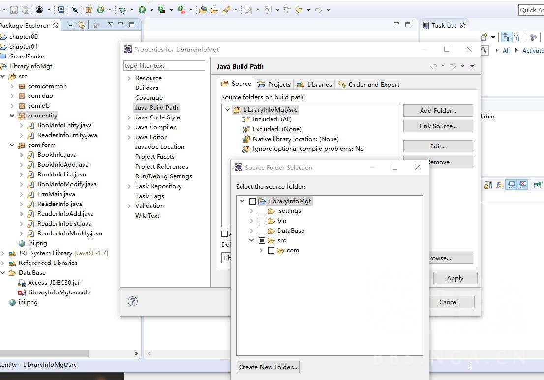Click the green Run button icon
The image size is (544, 380).
pyautogui.click(x=142, y=9)
